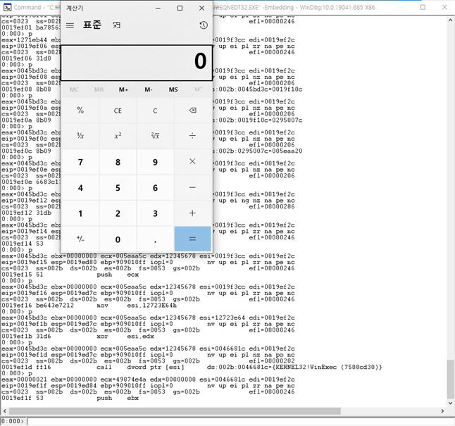Viewport: 455px width, 426px height.
Task: Toggle calculator keep-on-top mode icon
Action: click(116, 25)
